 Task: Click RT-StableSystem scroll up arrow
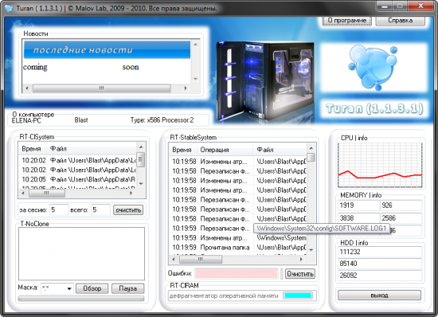(x=311, y=148)
